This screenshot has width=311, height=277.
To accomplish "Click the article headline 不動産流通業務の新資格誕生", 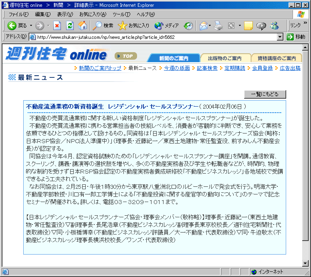I will [x=65, y=107].
